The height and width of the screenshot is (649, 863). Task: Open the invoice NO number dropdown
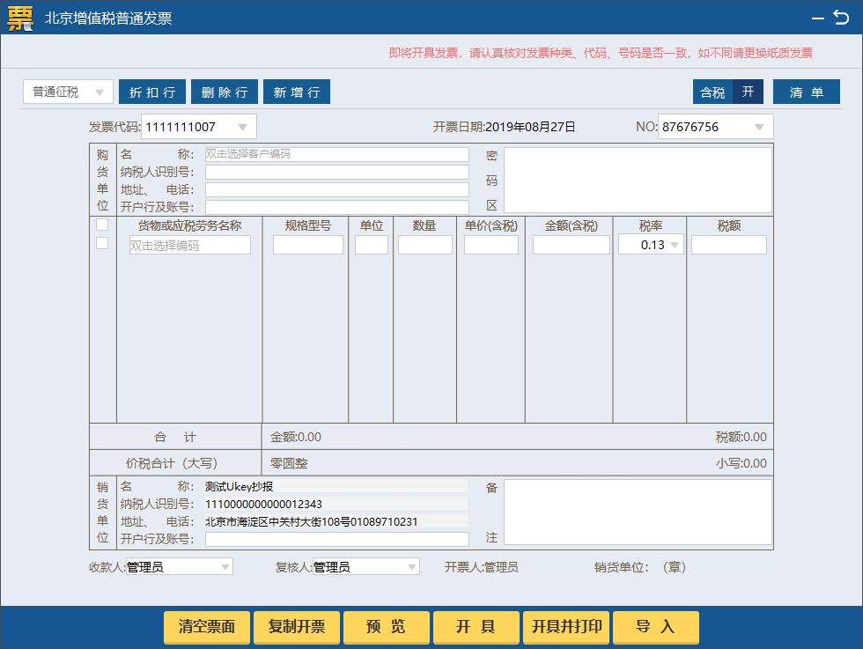[x=761, y=126]
